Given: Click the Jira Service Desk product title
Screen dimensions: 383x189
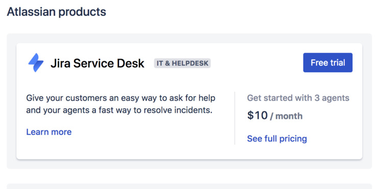Looking at the screenshot, I should pyautogui.click(x=98, y=63).
